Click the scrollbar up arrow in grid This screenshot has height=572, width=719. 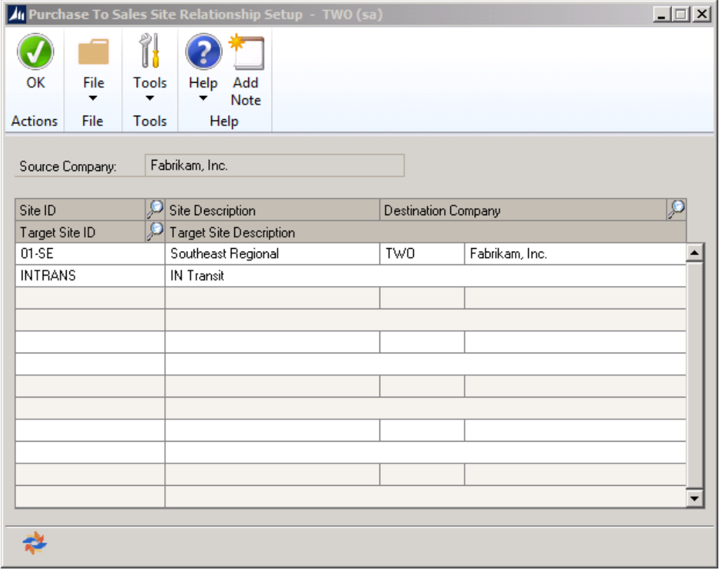[x=694, y=253]
